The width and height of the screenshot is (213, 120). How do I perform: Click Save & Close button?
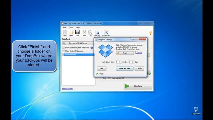124,69
